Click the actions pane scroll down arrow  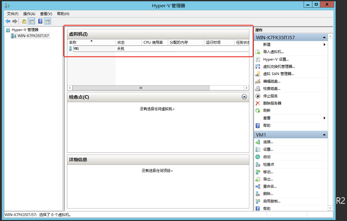coord(330,208)
